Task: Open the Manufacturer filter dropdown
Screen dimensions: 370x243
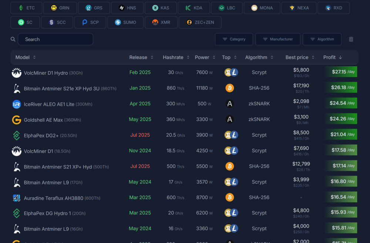Action: point(277,39)
